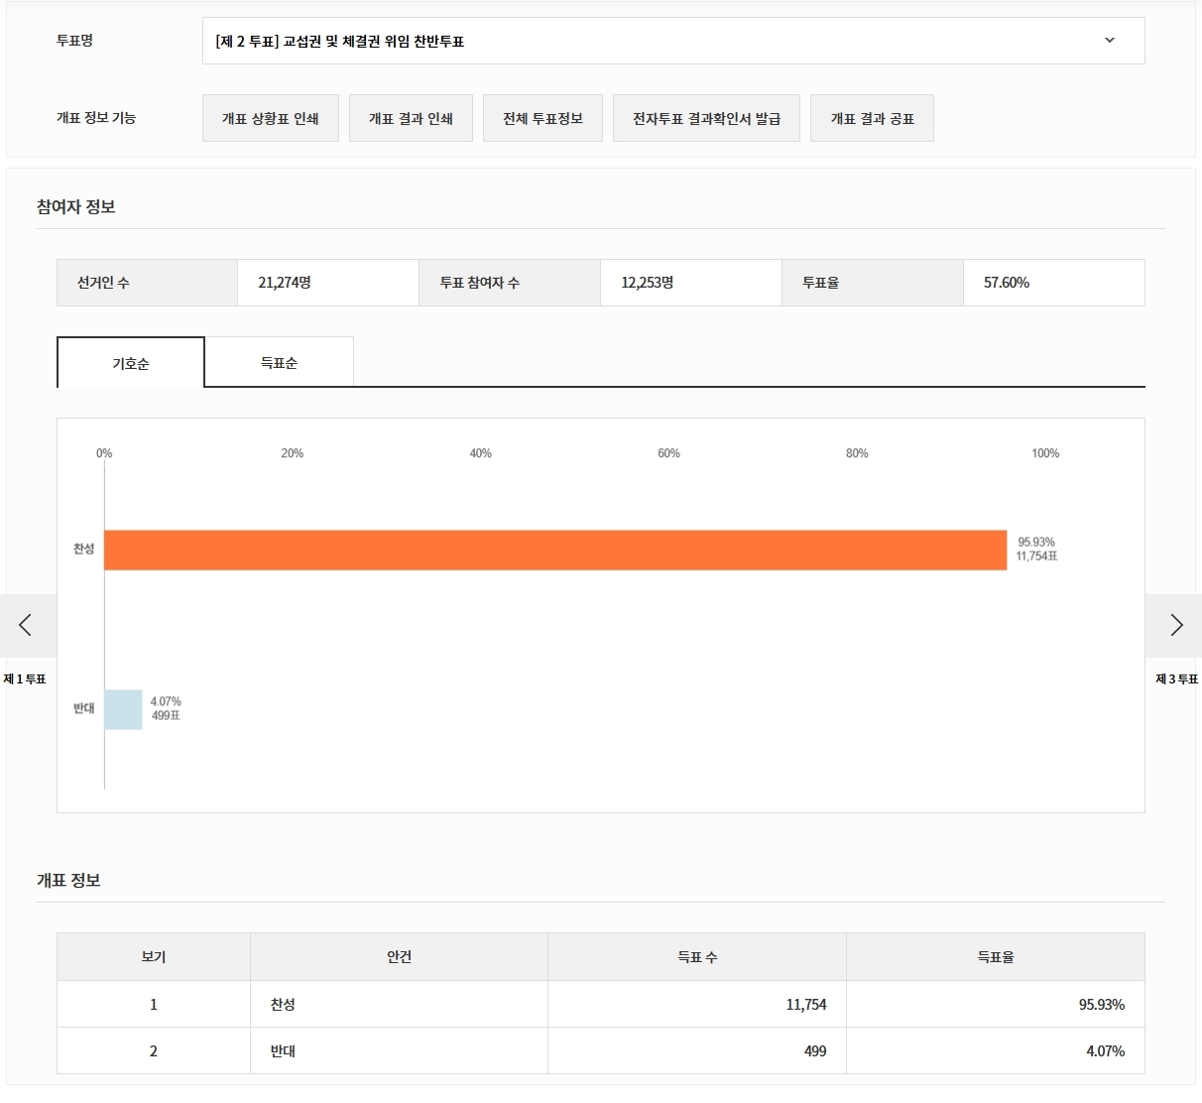Click the 개표 상황표 인쇄 button
This screenshot has height=1103, width=1202.
coord(271,118)
